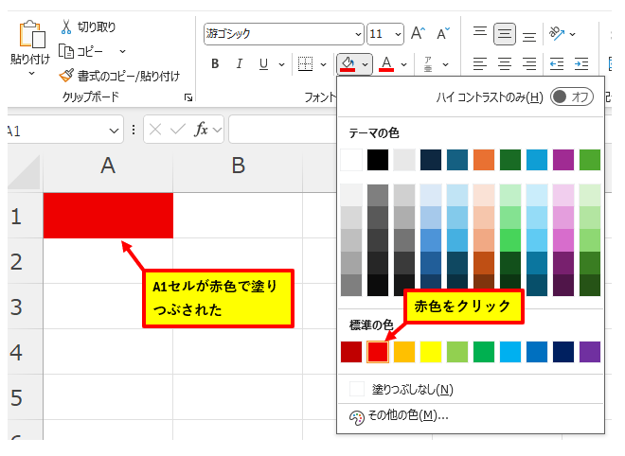Click the cancel X icon in formula bar
Screen dimensions: 625x456
155,130
